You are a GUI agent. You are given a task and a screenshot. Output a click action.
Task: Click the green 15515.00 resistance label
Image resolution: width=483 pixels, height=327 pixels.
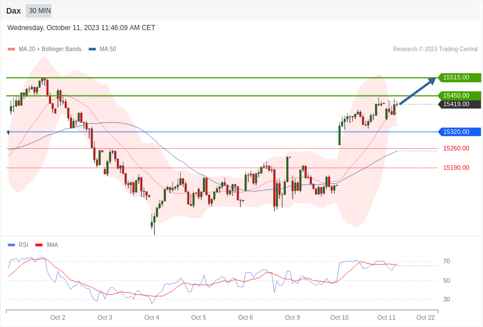pyautogui.click(x=457, y=77)
